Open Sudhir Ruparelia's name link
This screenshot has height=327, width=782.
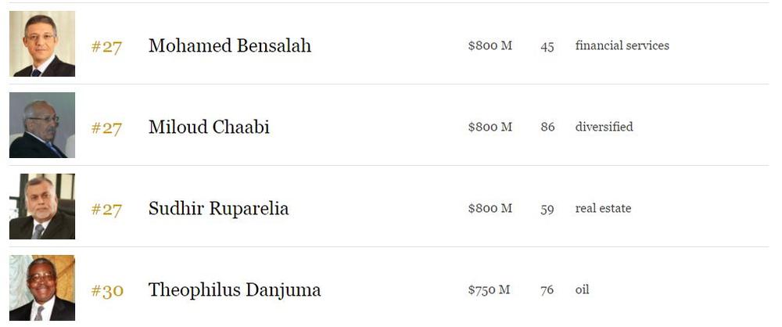pyautogui.click(x=218, y=209)
